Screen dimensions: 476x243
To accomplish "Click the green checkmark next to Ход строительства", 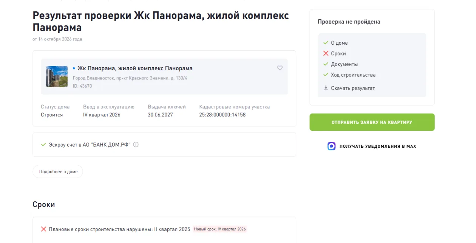I will (x=326, y=74).
